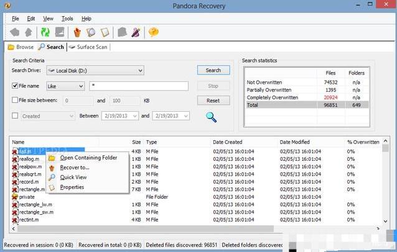
Task: Uncheck the File name checkbox
Action: [x=15, y=86]
